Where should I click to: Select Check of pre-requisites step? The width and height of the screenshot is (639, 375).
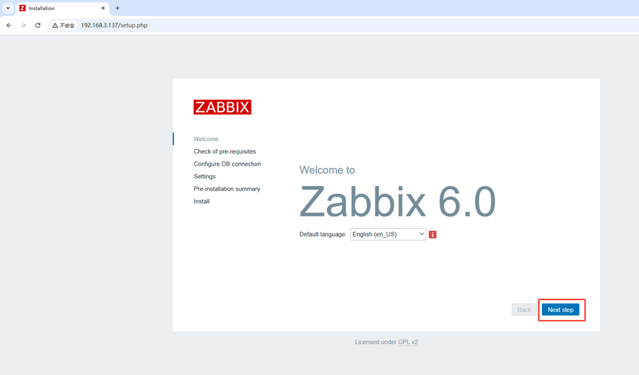tap(225, 152)
